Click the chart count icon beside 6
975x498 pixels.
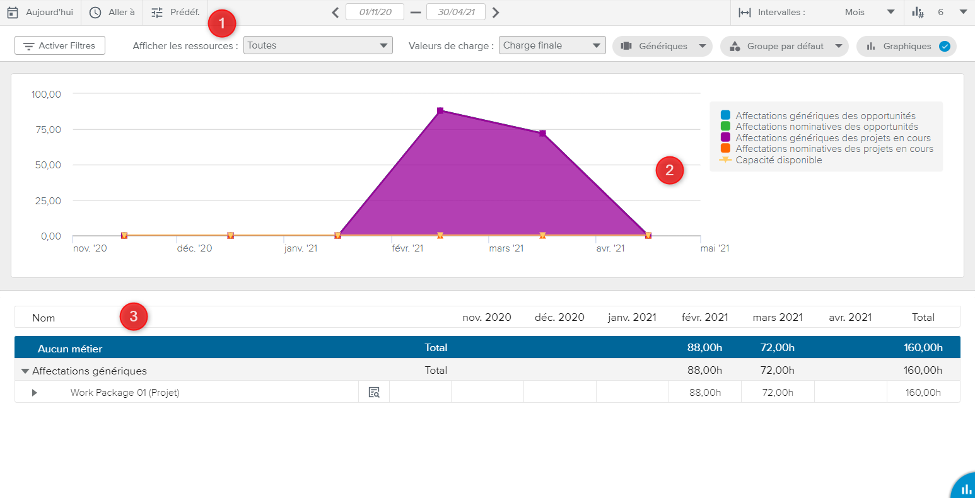click(x=918, y=13)
